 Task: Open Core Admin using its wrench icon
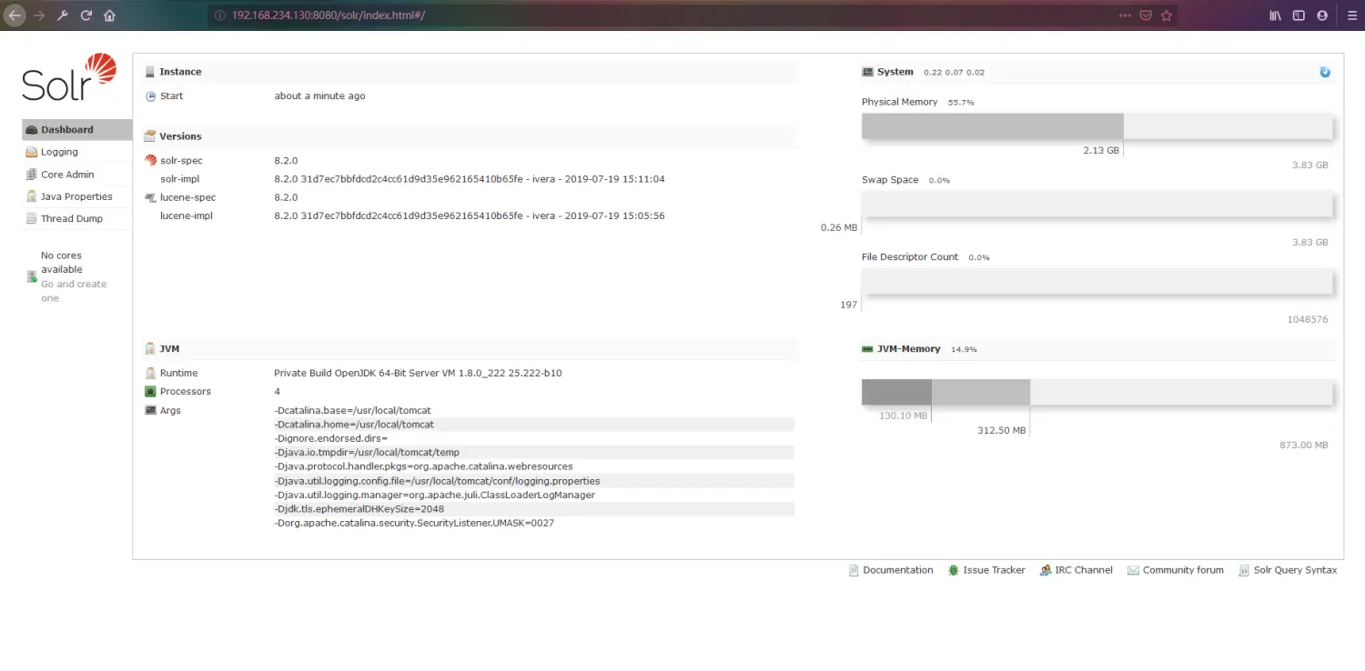(30, 174)
